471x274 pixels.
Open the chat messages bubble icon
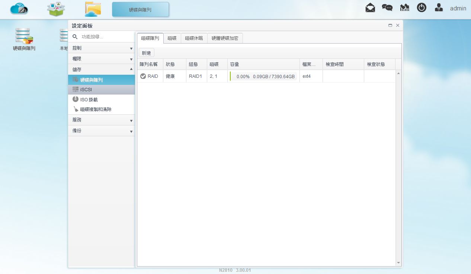[x=387, y=7]
